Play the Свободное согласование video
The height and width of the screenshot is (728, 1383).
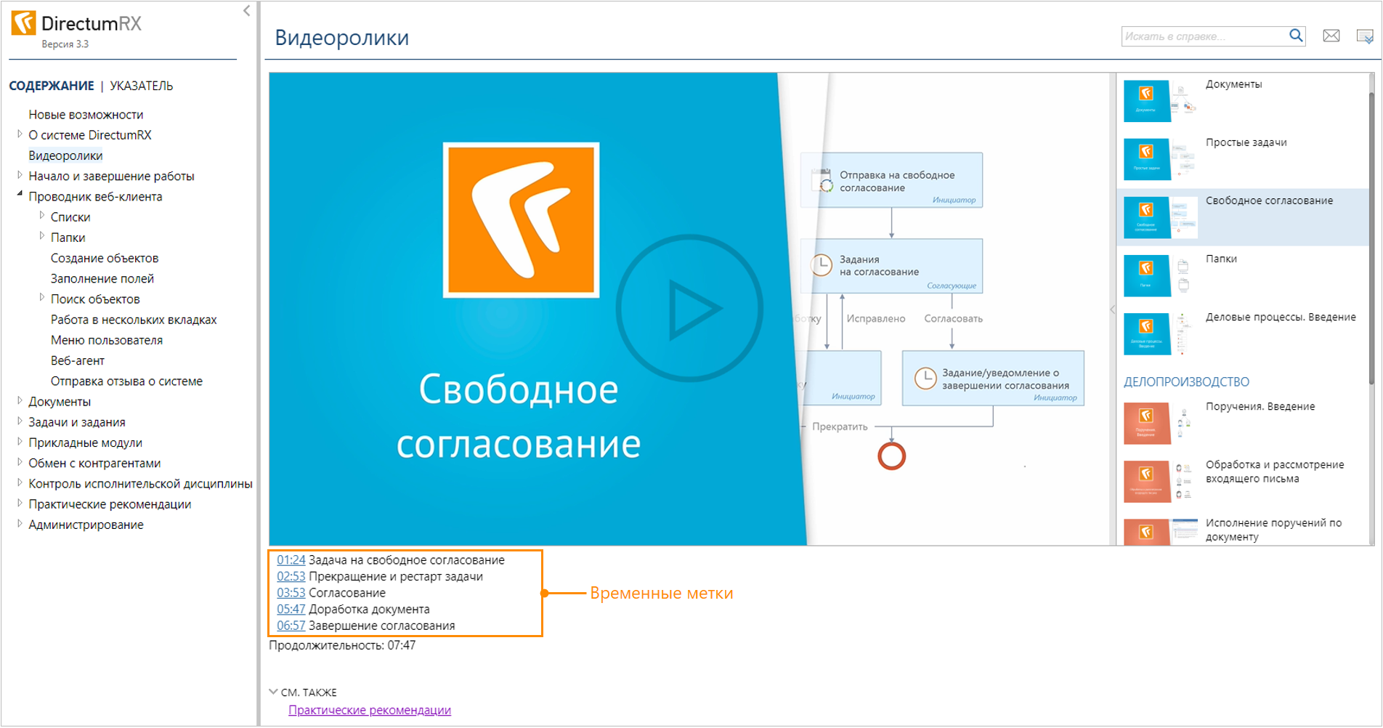coord(689,308)
